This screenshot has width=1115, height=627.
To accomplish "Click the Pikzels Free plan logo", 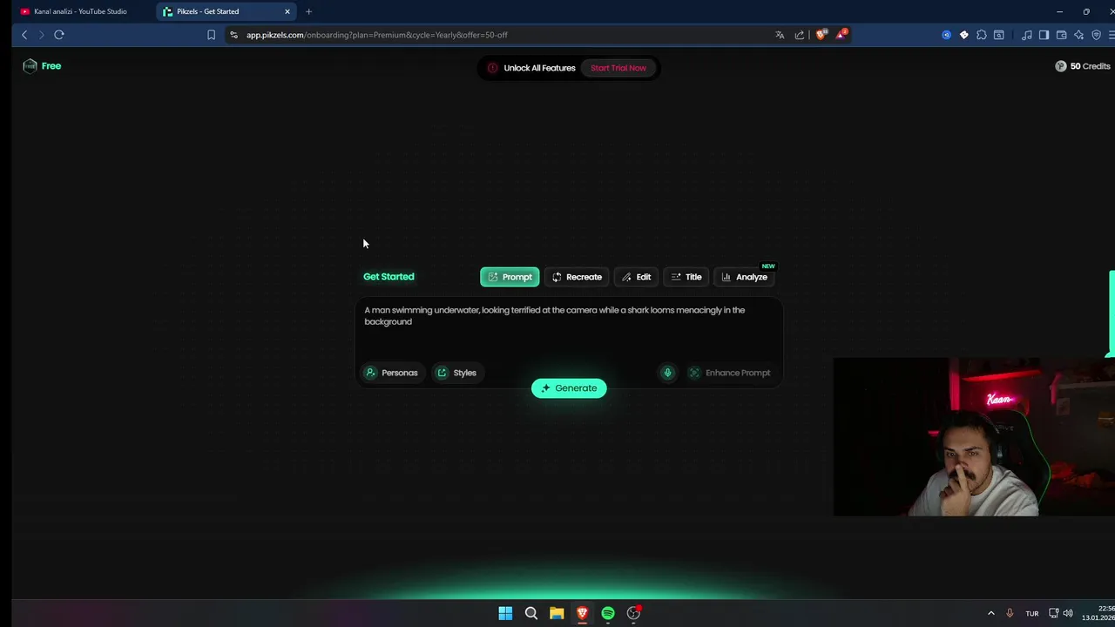I will click(x=42, y=66).
